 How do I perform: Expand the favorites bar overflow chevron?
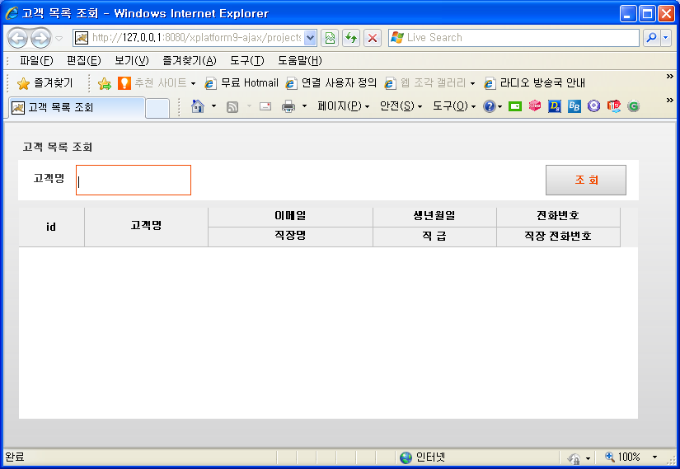[669, 77]
